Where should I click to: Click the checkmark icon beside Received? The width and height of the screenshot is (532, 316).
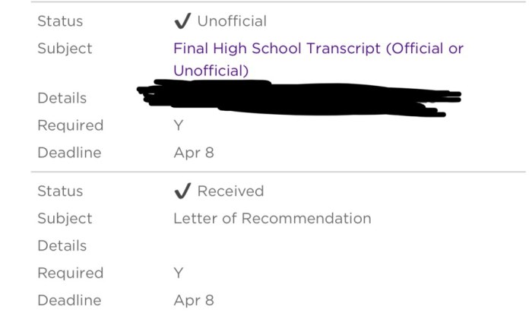pyautogui.click(x=182, y=191)
